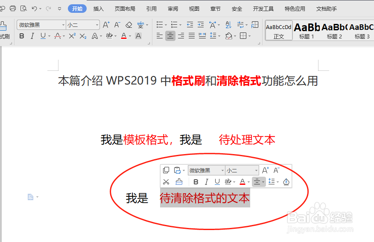Click the paragraph layout icon in left margin

click(31, 197)
